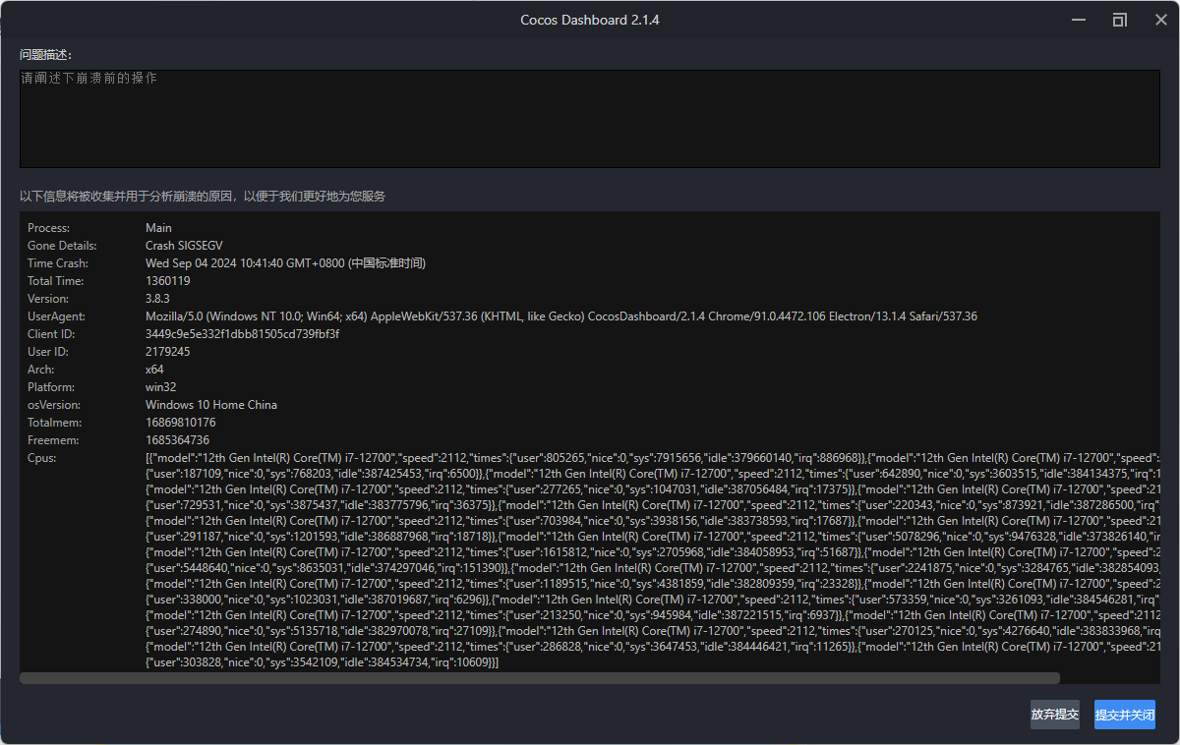1180x745 pixels.
Task: Click the Platform value win32
Action: coord(161,387)
